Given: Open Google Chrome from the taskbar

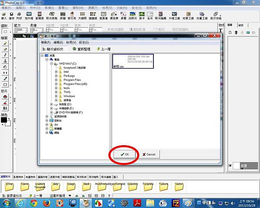Looking at the screenshot, I should point(34,203).
